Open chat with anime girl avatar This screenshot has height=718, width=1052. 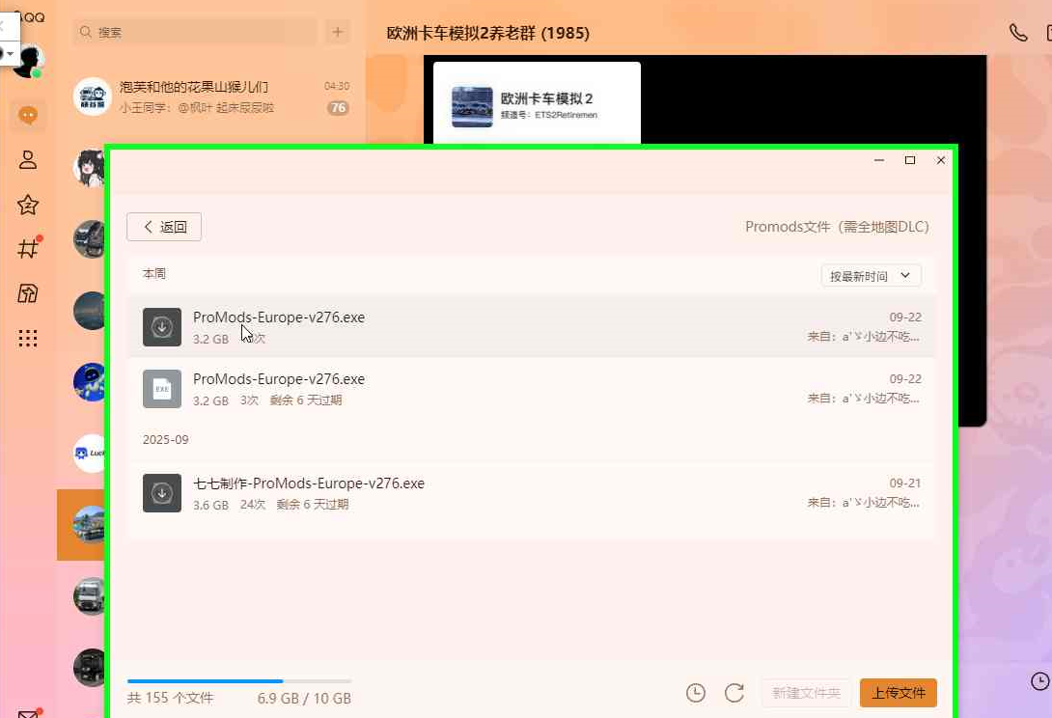[89, 168]
